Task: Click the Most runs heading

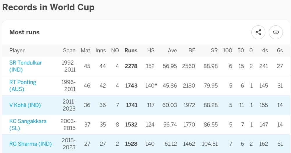Action: 24,32
